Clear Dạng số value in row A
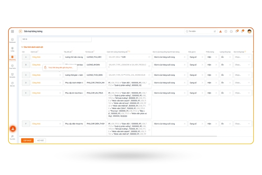The image size is (262, 175). (x=202, y=57)
